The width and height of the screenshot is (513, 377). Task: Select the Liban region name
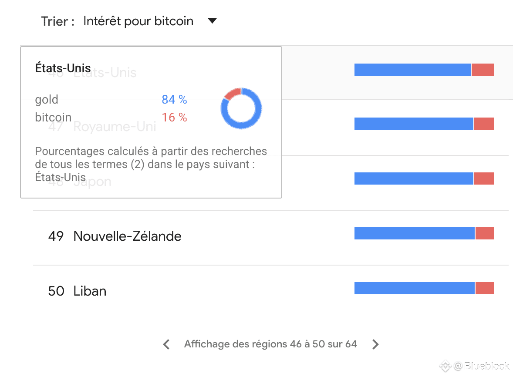pyautogui.click(x=90, y=291)
